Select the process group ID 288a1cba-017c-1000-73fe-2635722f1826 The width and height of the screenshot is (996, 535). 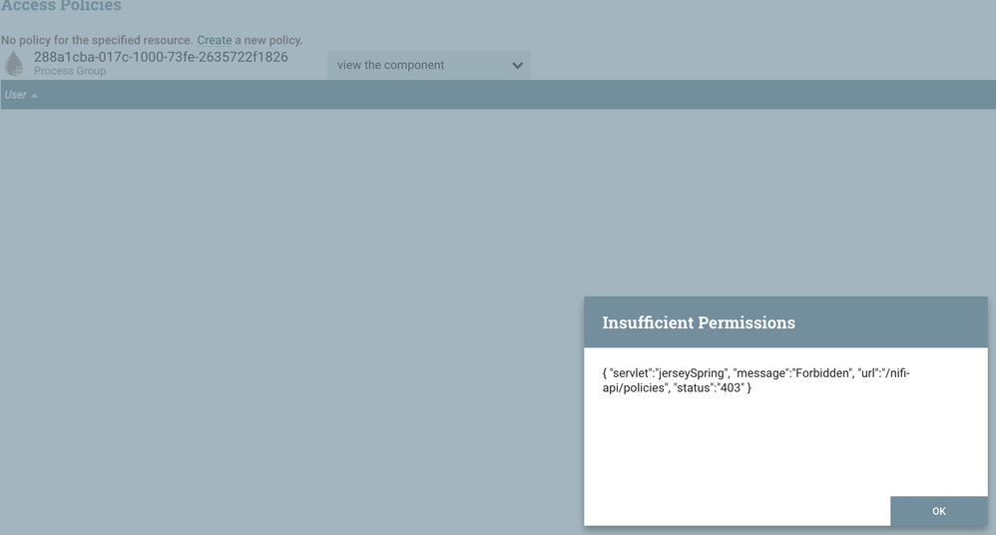click(x=161, y=57)
